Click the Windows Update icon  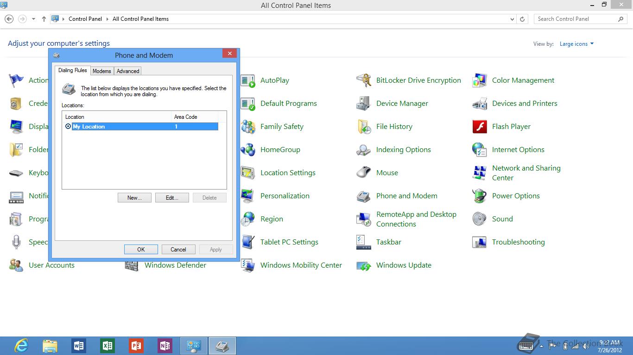[x=364, y=265]
